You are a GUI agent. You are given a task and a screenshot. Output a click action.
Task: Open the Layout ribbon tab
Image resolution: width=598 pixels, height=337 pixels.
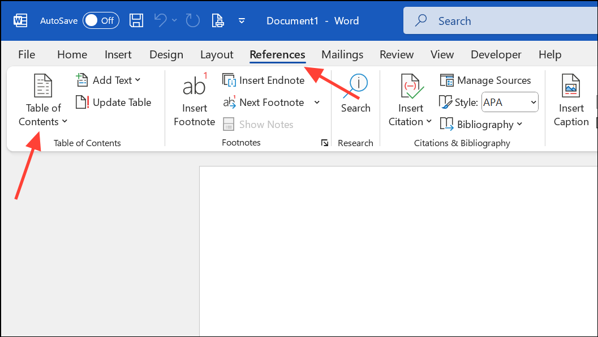pyautogui.click(x=217, y=55)
